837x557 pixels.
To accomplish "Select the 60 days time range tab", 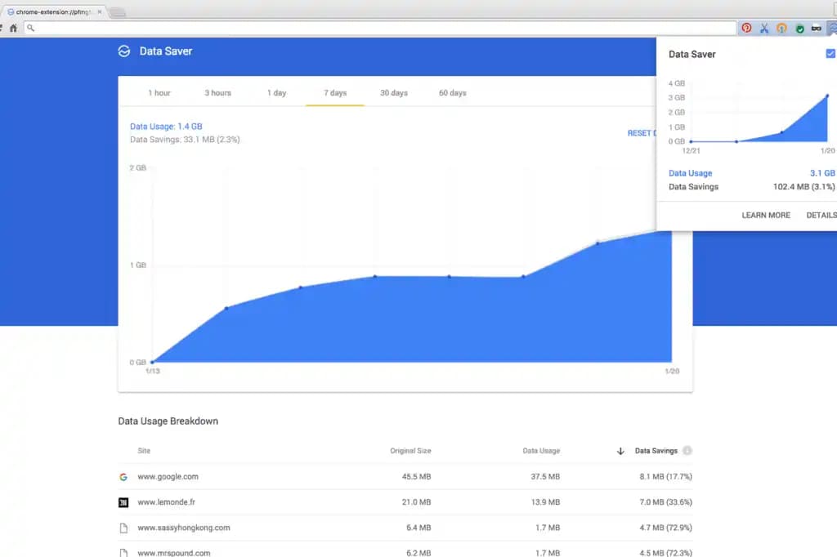I will (452, 93).
